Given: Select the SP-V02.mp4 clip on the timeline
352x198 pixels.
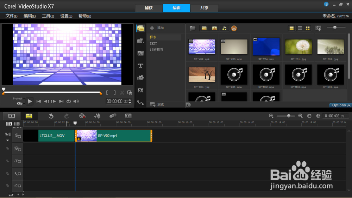Looking at the screenshot, I should pos(114,136).
